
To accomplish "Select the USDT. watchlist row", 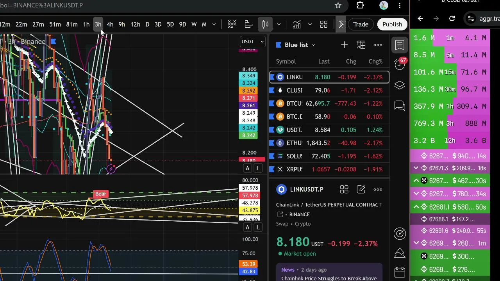I will [x=329, y=130].
